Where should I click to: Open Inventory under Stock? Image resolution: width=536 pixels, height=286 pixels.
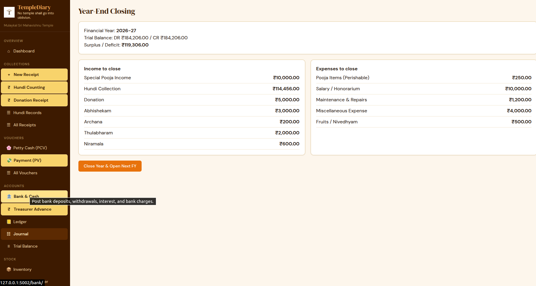pos(34,269)
